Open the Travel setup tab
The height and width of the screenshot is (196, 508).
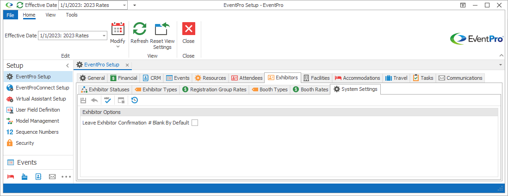(x=397, y=78)
